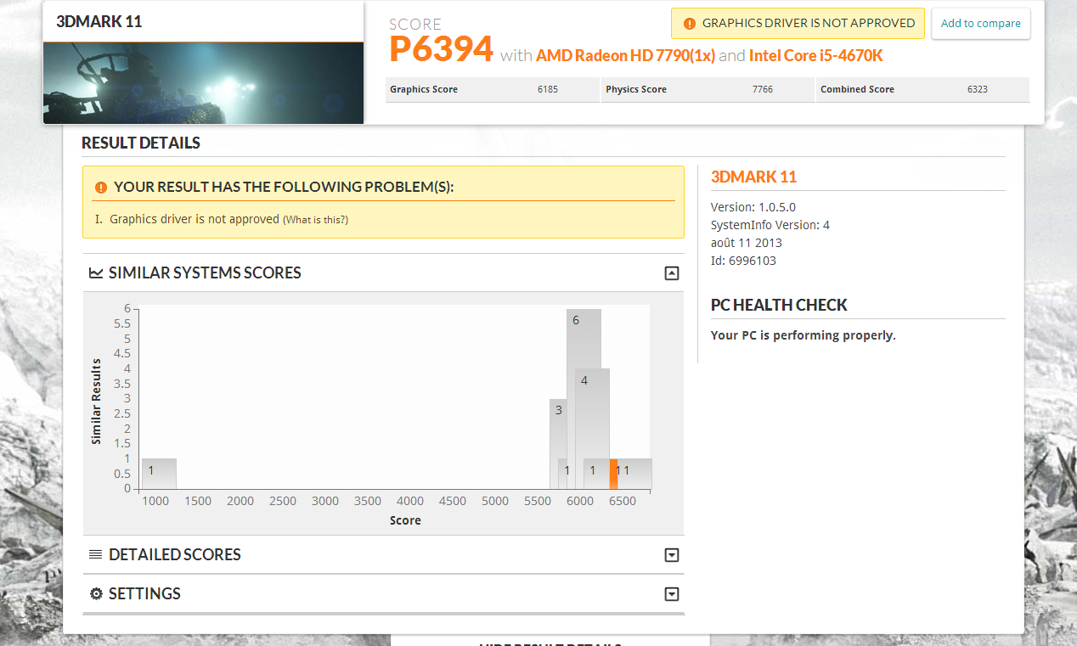
Task: Click the chart icon beside Similar Systems Scores
Action: tap(96, 273)
